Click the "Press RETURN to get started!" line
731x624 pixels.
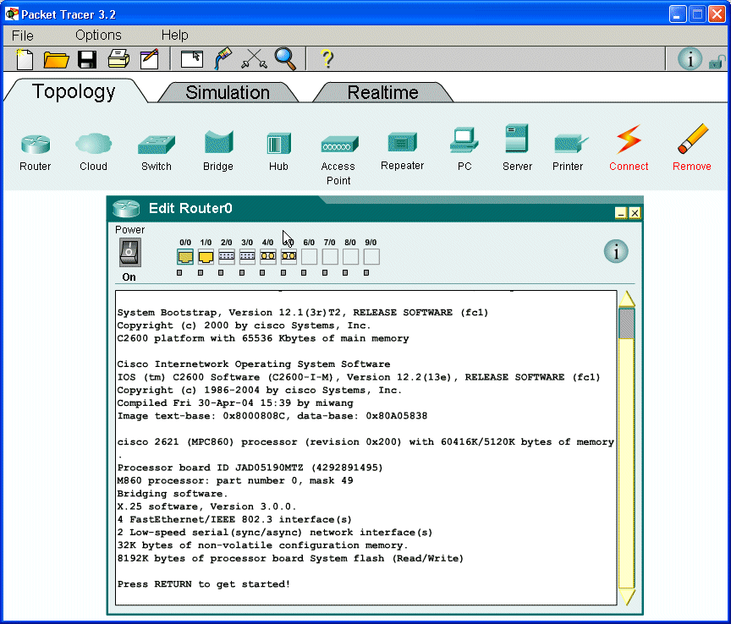204,584
